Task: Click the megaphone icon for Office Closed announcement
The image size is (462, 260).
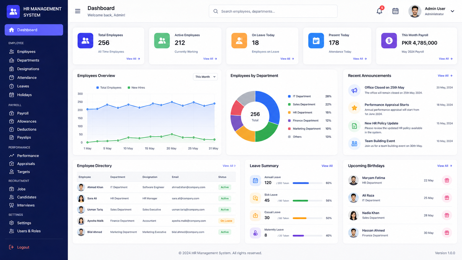Action: pos(354,90)
